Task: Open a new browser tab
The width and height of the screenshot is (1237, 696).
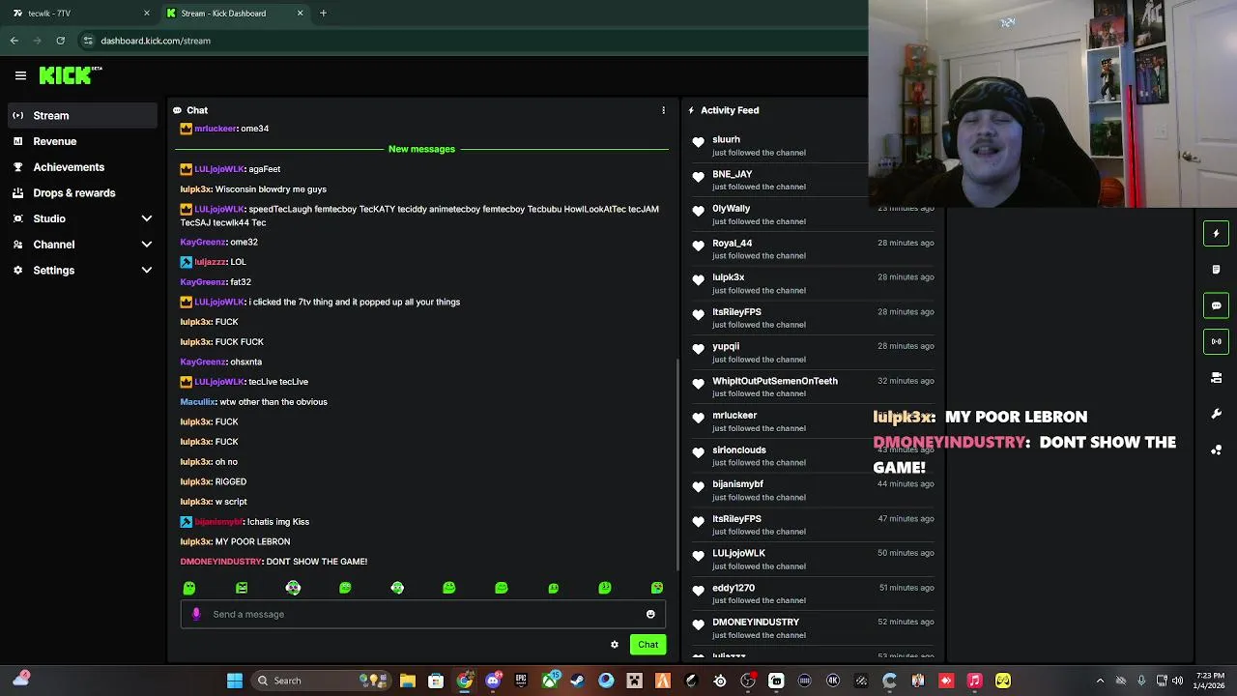Action: pyautogui.click(x=323, y=14)
